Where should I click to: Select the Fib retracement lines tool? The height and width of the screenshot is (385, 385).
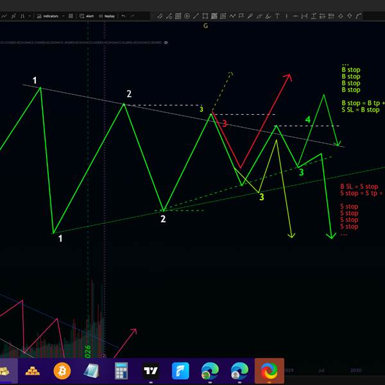[x=331, y=16]
